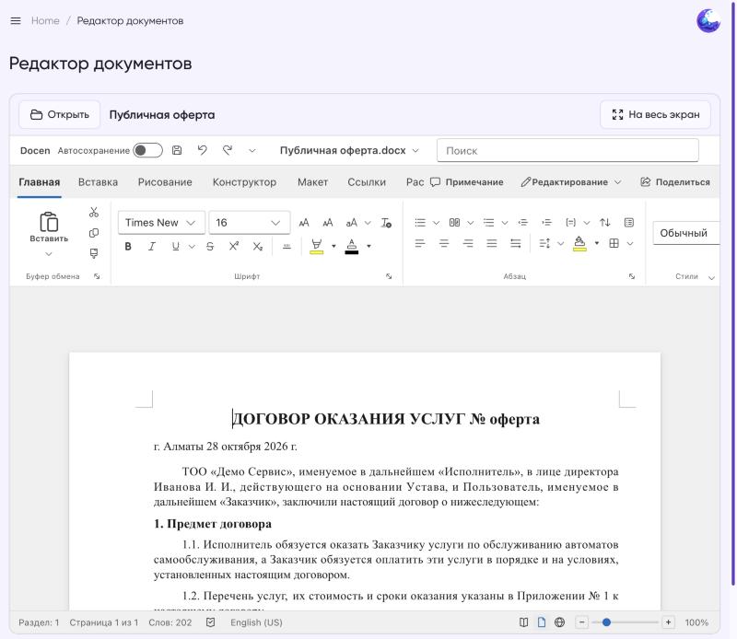Align text right
Viewport: 737px width, 639px height.
468,243
